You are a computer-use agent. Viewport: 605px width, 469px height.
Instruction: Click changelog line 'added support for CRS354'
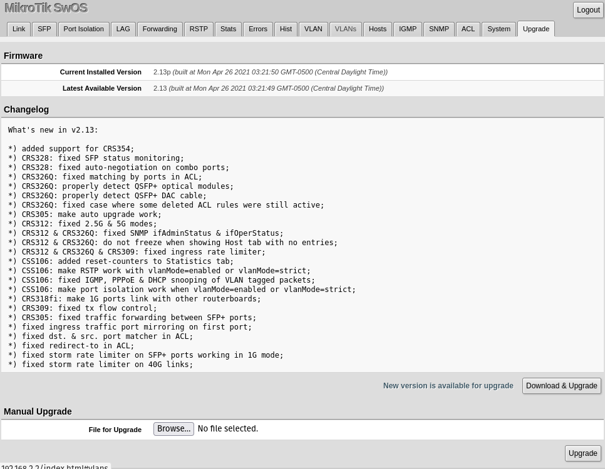[71, 149]
